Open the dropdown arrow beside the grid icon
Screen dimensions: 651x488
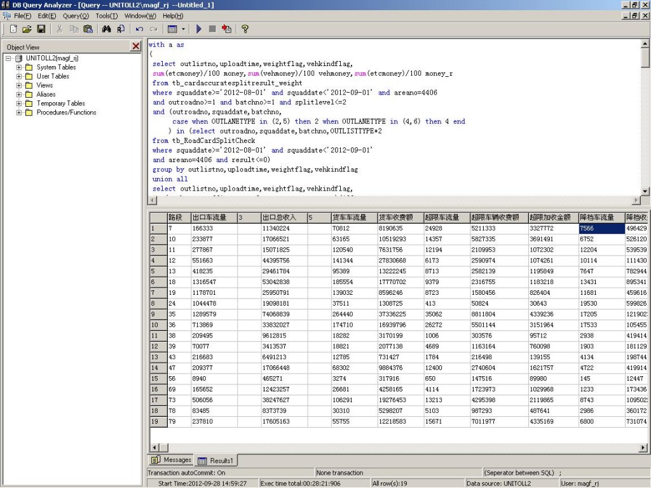184,29
